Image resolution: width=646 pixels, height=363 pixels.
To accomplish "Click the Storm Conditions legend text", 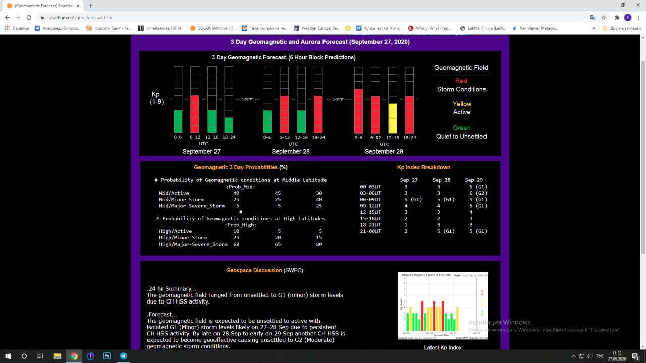I will click(461, 89).
